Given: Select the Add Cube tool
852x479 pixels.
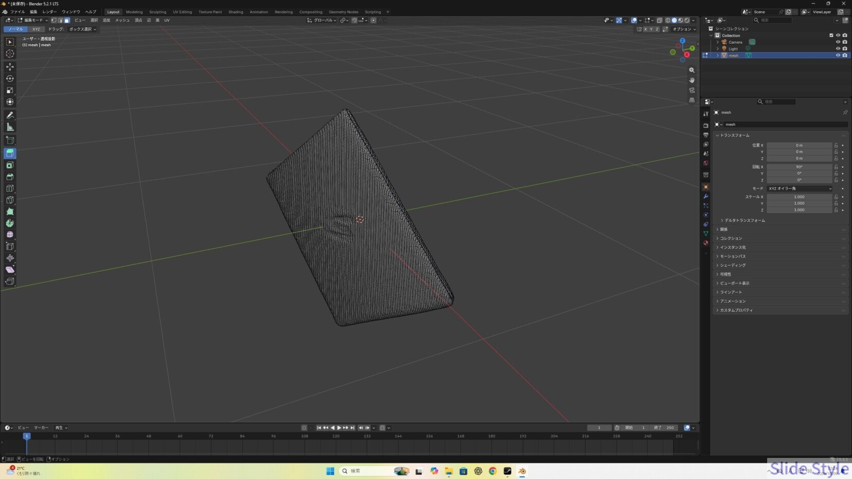Looking at the screenshot, I should point(10,140).
